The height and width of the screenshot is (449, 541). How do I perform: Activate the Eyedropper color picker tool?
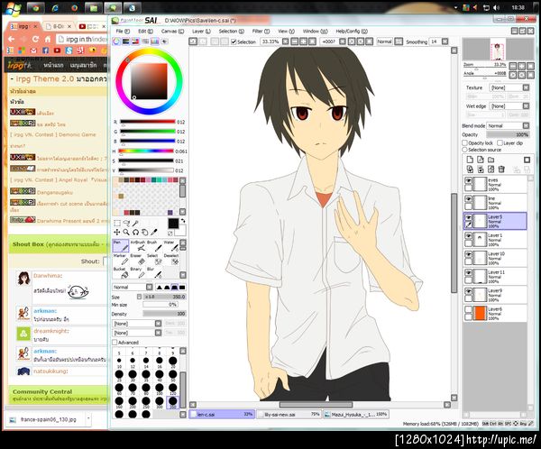pyautogui.click(x=154, y=233)
